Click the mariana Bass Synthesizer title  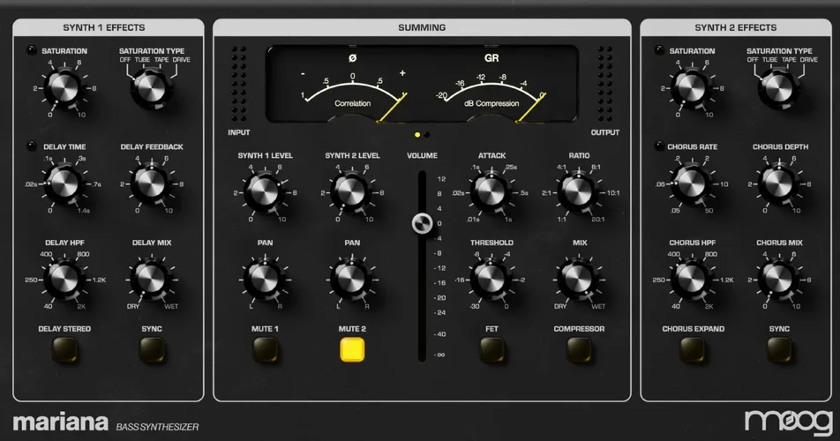106,422
